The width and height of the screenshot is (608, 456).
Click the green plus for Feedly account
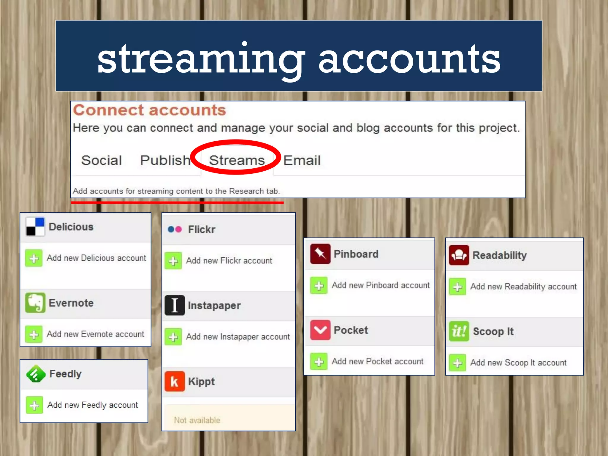pos(34,405)
